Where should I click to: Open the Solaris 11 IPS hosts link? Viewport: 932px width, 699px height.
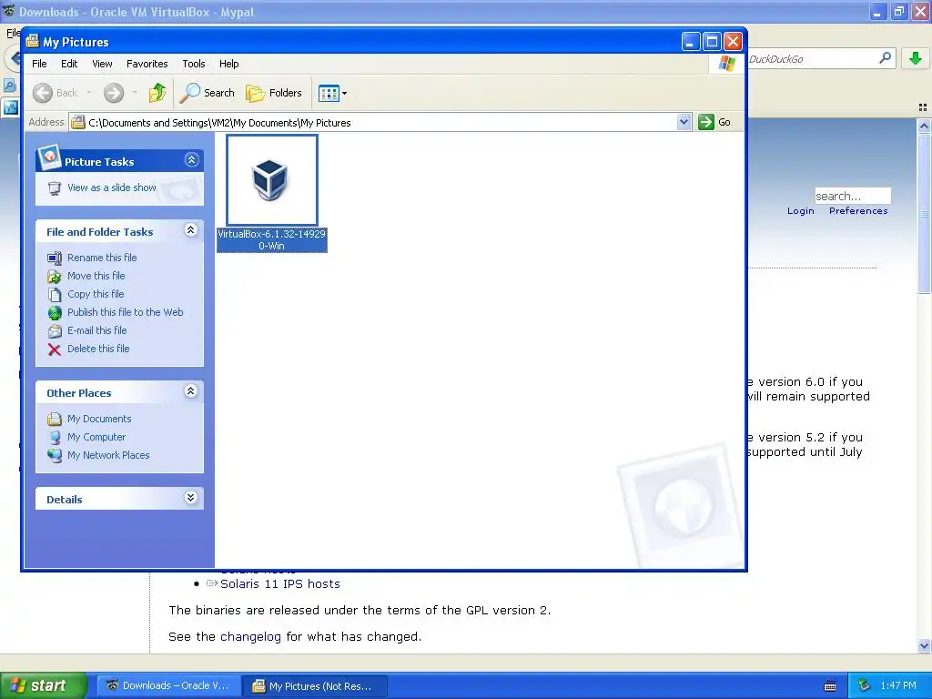click(280, 583)
